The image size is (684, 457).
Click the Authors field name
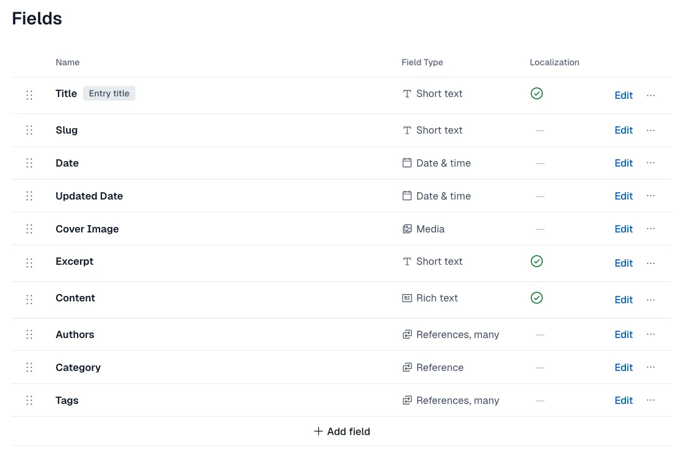pos(75,334)
